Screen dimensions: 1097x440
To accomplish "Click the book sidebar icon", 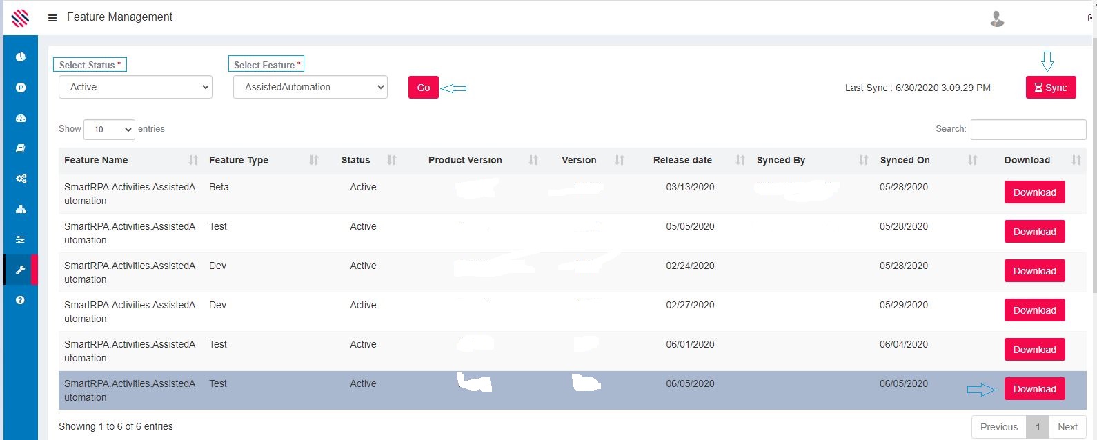I will point(21,148).
